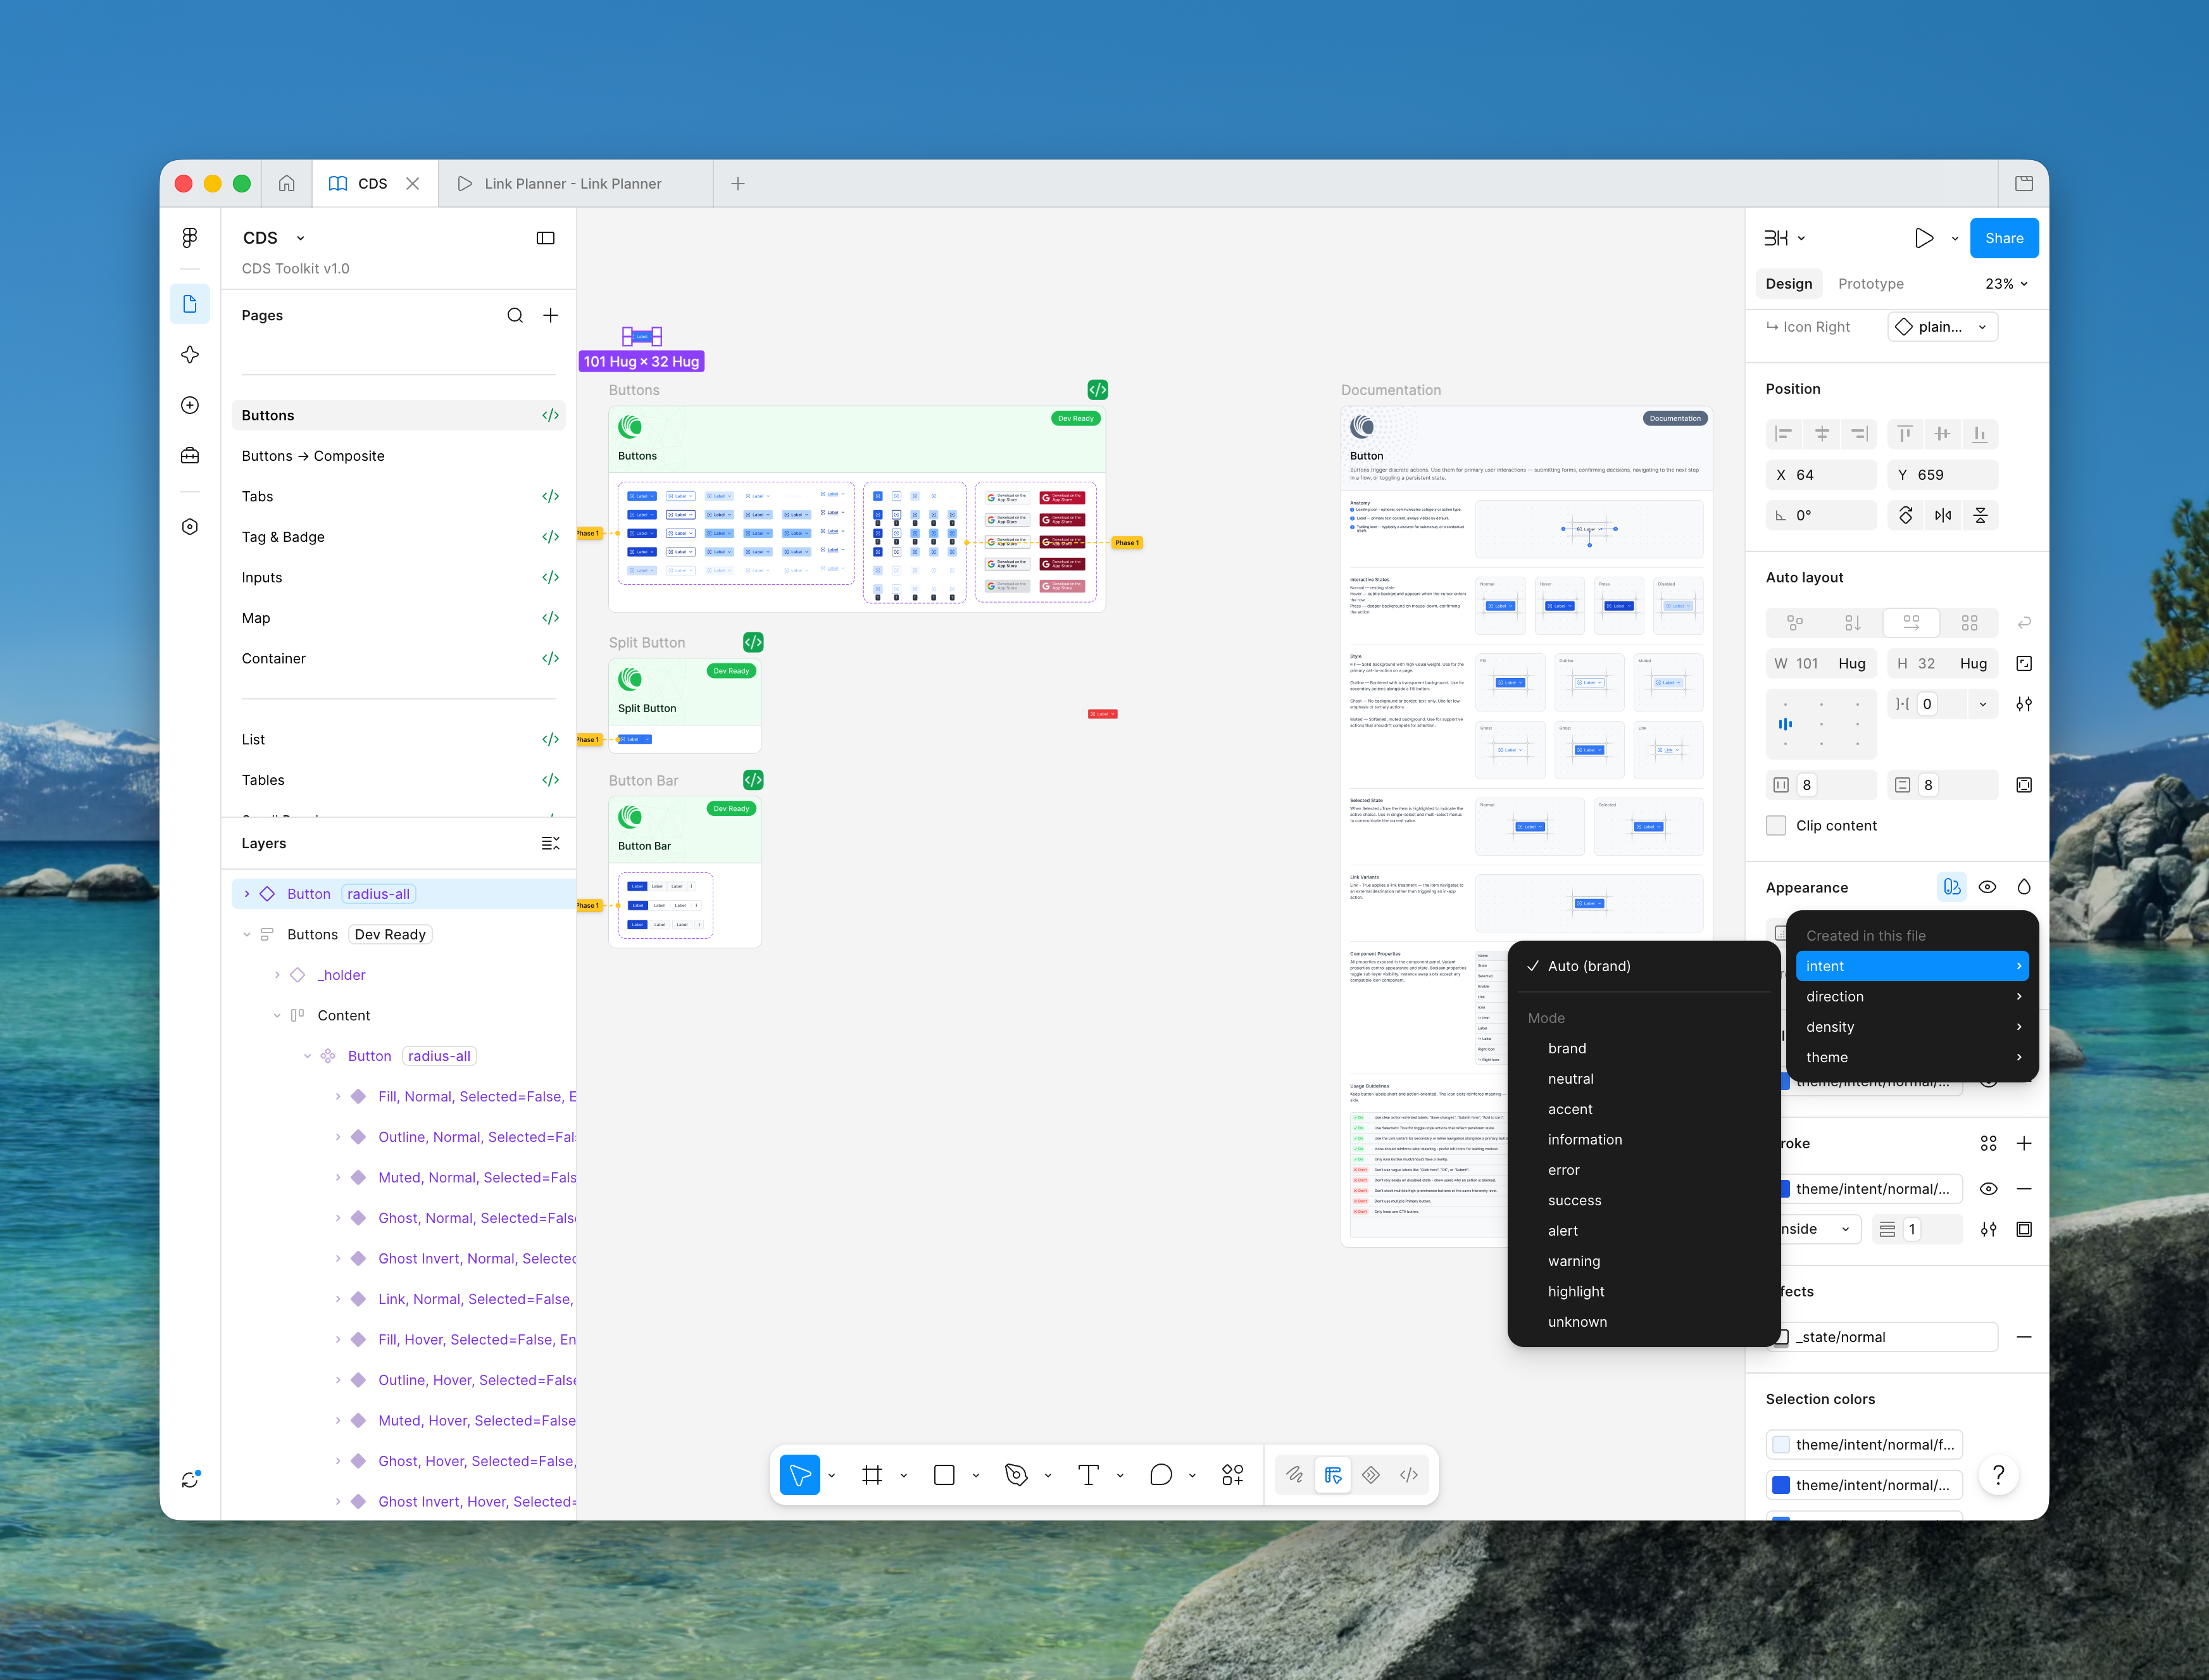This screenshot has height=1680, width=2209.
Task: Choose the intent entry in modes menu
Action: pos(1912,966)
